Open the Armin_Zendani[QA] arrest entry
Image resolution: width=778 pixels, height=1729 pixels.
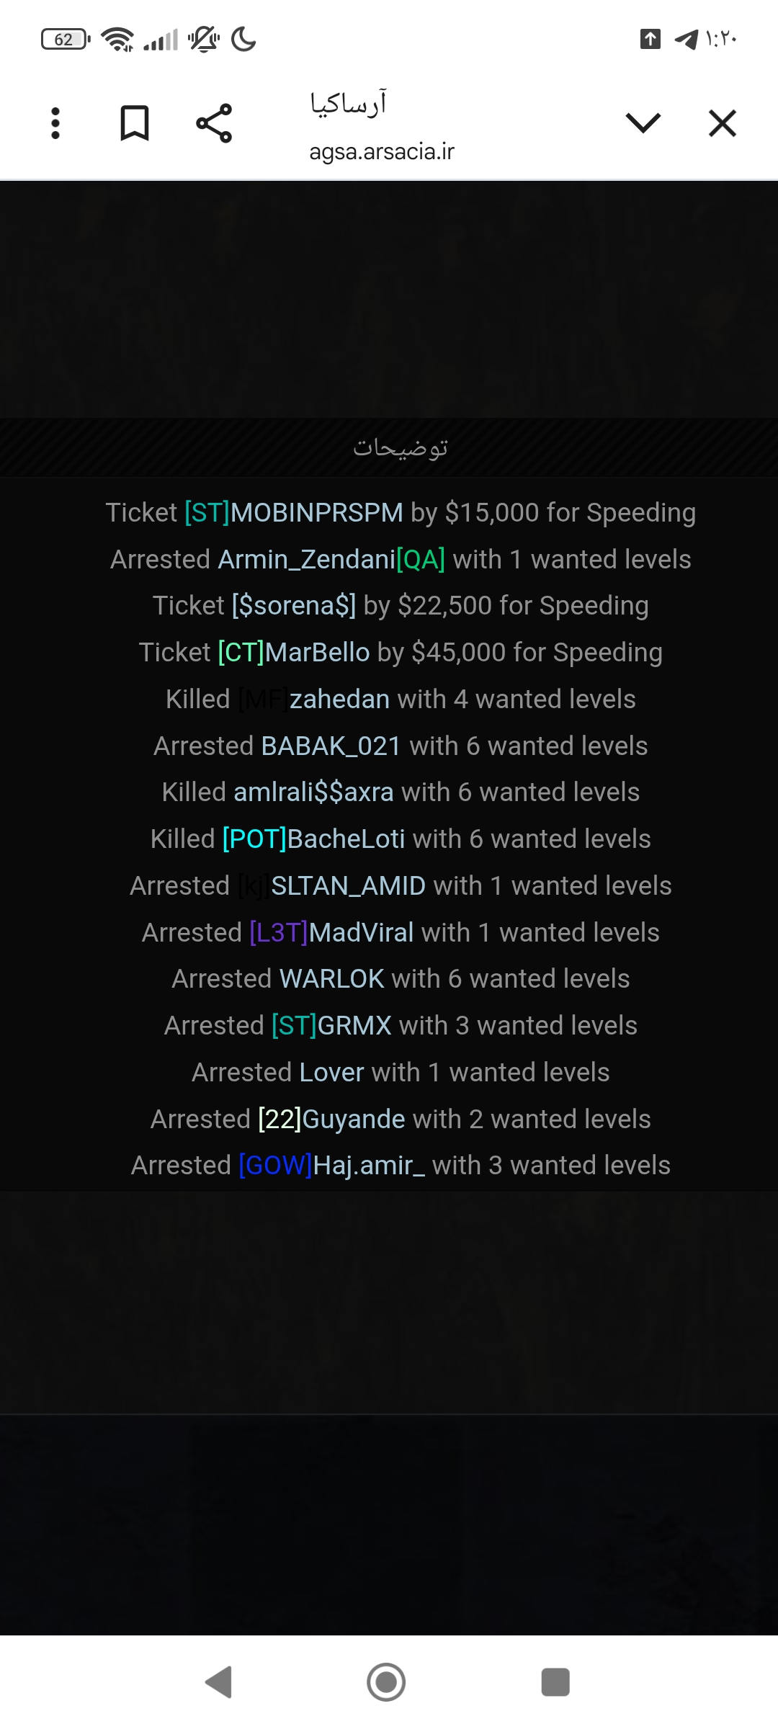[x=401, y=560]
